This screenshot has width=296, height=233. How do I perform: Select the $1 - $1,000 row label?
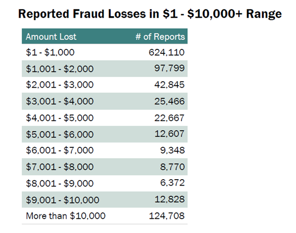pyautogui.click(x=50, y=52)
